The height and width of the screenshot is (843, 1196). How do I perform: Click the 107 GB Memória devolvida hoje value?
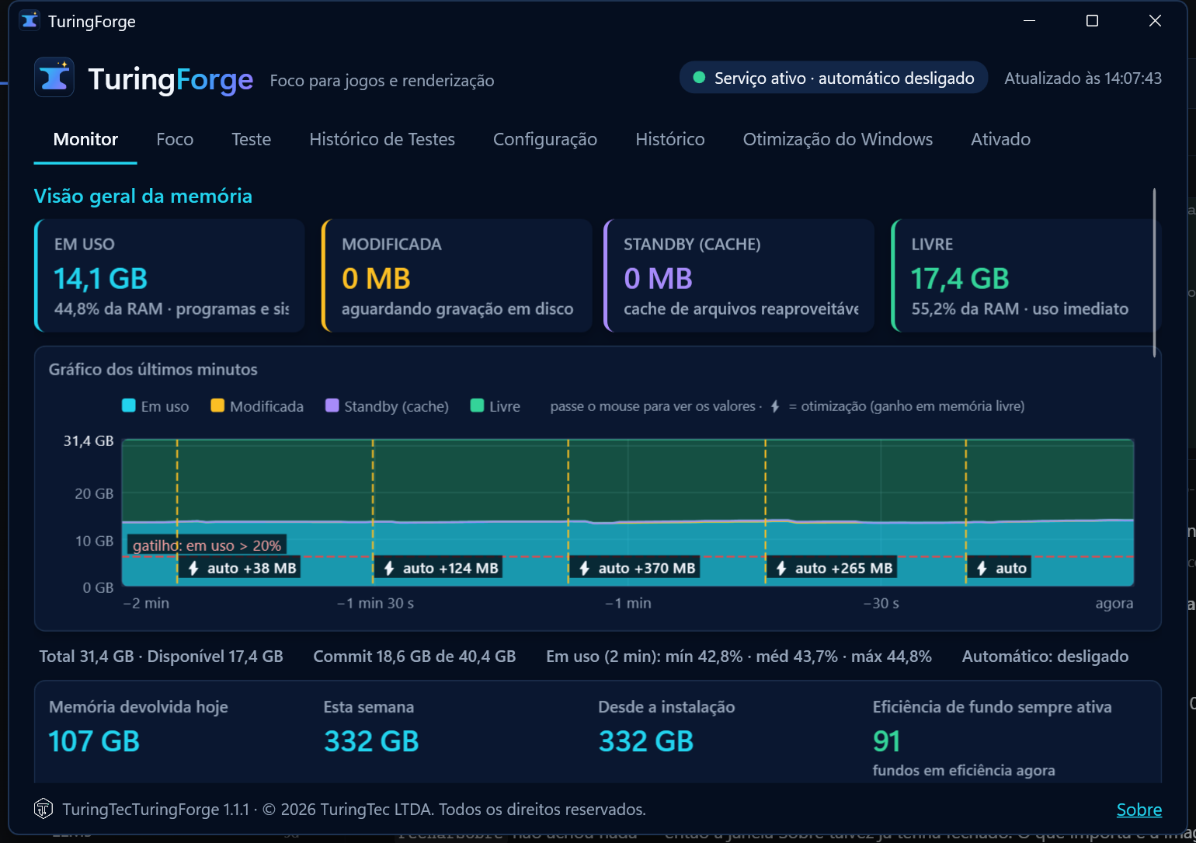tap(94, 741)
